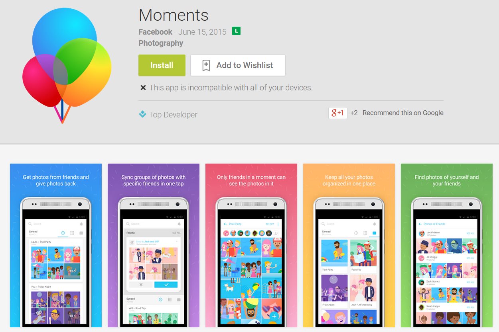
Task: Click the X incompatible-device icon
Action: click(143, 88)
